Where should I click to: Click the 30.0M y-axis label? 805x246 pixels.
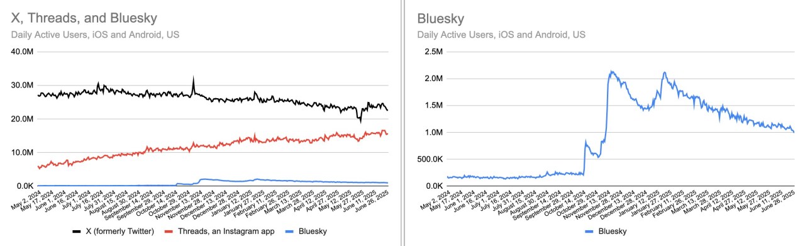click(22, 85)
